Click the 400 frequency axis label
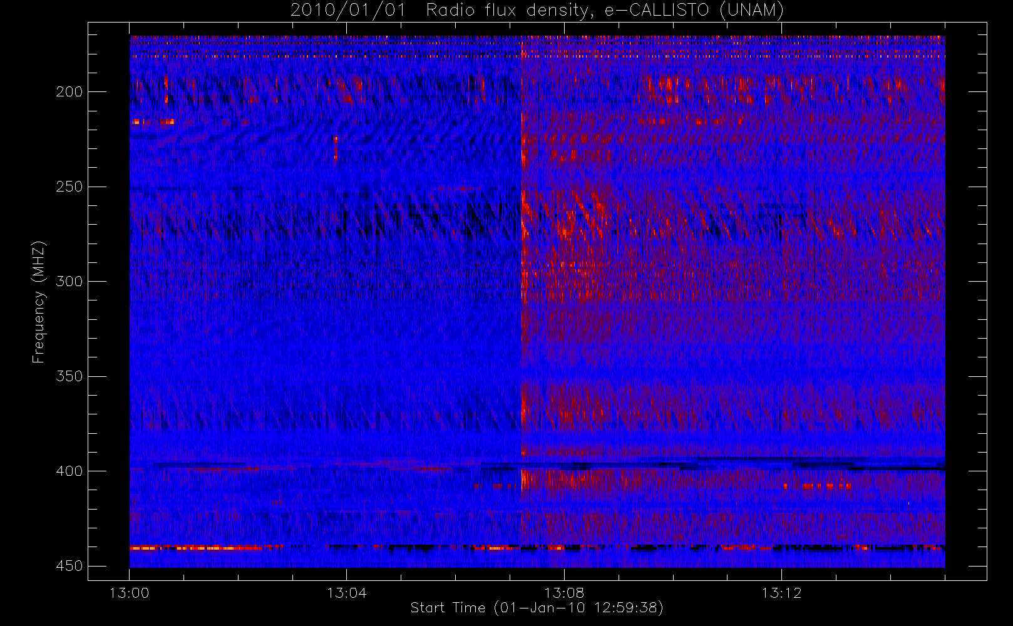1013x626 pixels. 69,471
